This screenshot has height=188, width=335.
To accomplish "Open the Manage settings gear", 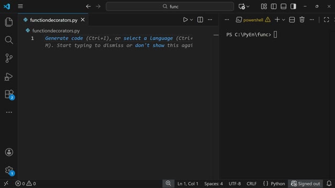I will pyautogui.click(x=9, y=171).
